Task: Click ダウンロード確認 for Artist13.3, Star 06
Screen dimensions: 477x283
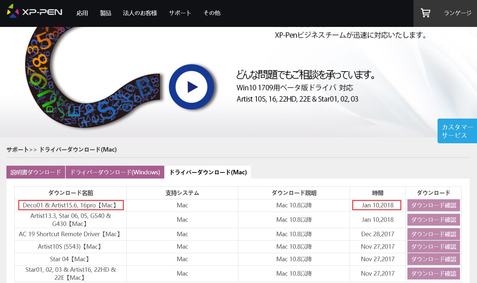Action: pyautogui.click(x=433, y=220)
